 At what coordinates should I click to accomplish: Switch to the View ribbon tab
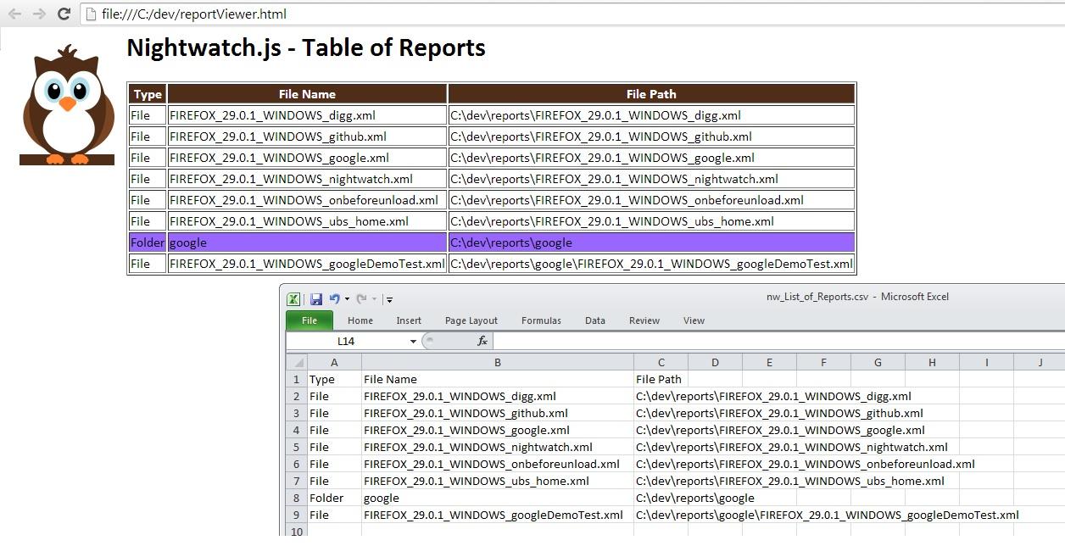point(694,320)
